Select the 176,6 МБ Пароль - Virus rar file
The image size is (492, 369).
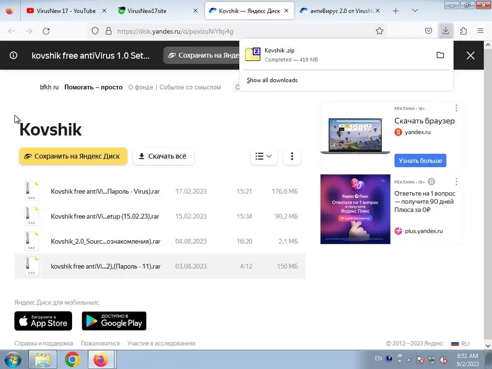[x=160, y=191]
